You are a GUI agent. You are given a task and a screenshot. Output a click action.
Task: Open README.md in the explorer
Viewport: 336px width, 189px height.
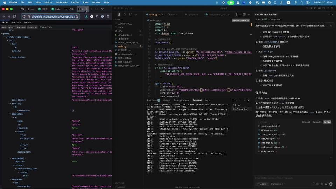(x=125, y=50)
